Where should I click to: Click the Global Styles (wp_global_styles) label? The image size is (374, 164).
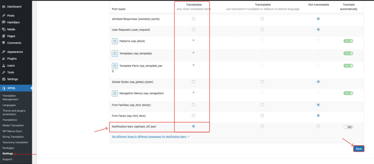pos(132,82)
